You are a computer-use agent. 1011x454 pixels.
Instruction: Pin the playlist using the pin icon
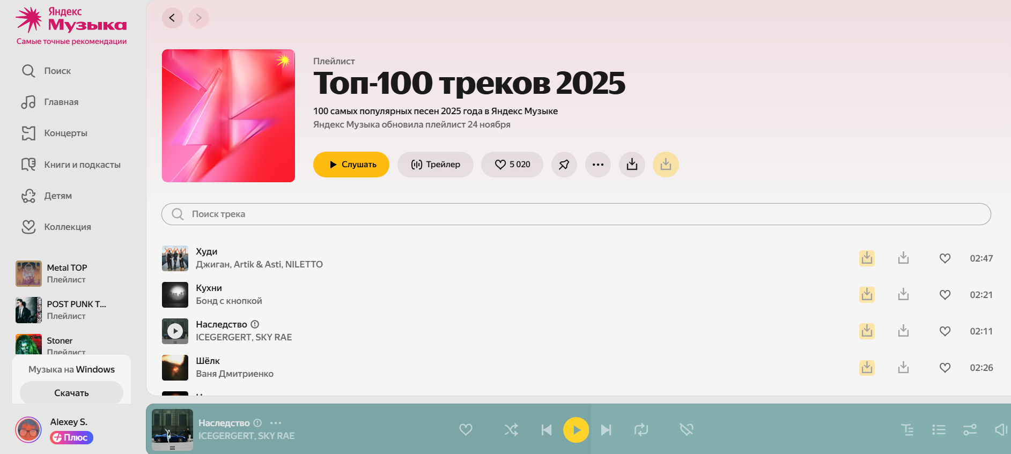click(564, 165)
